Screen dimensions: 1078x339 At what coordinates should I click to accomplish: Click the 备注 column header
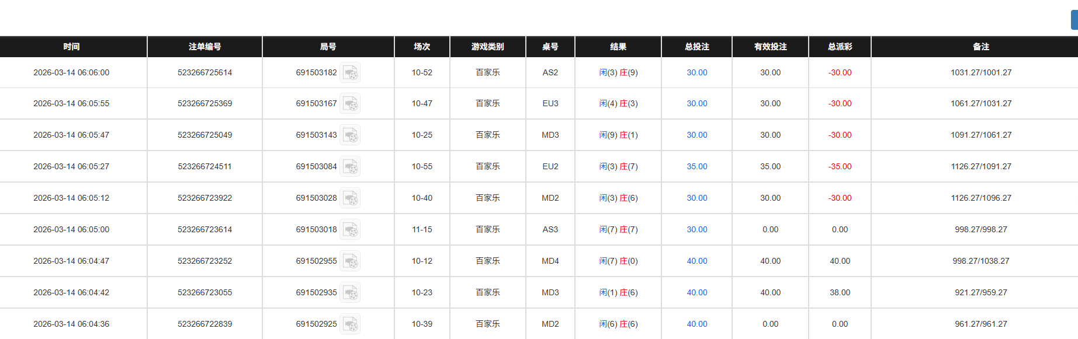(x=980, y=47)
